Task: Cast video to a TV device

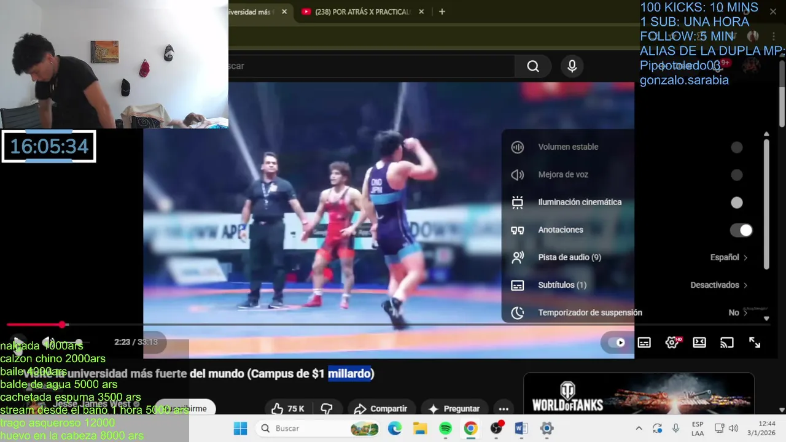Action: (727, 343)
